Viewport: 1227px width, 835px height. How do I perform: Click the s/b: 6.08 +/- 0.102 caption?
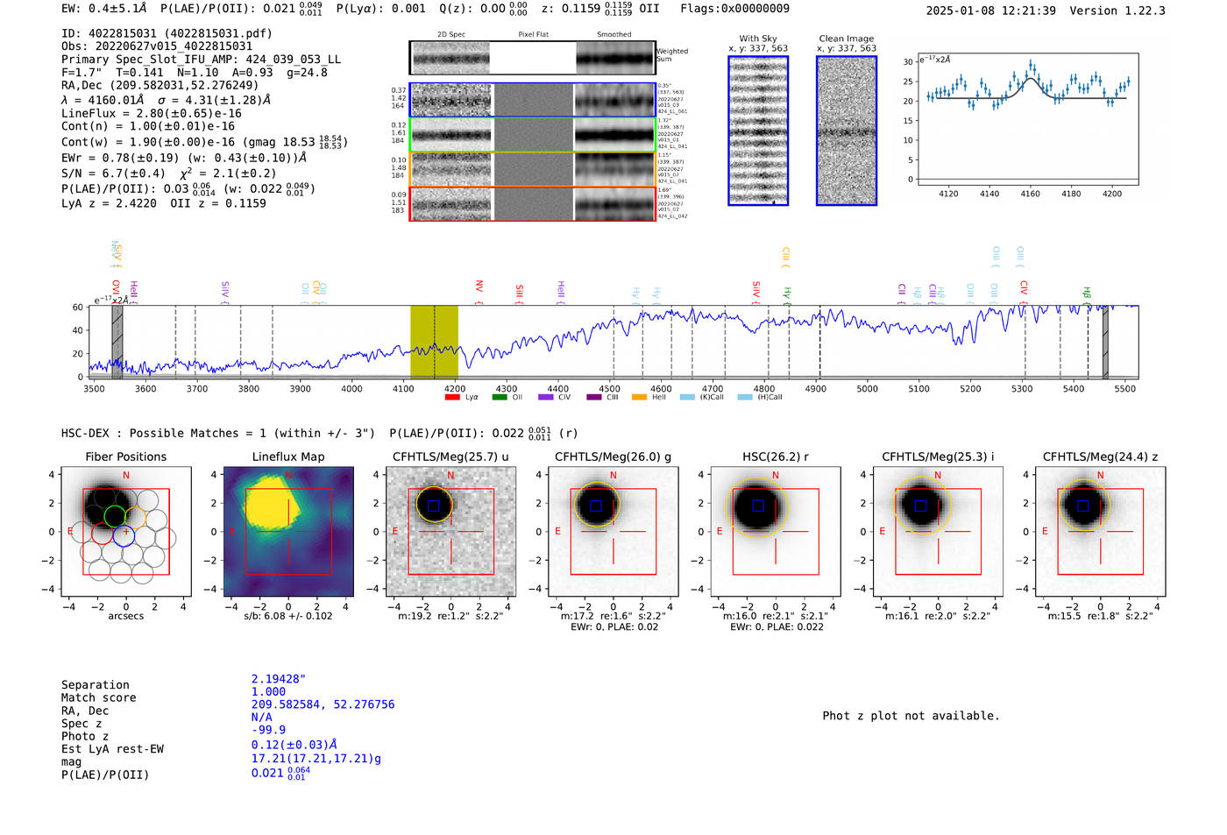click(288, 616)
